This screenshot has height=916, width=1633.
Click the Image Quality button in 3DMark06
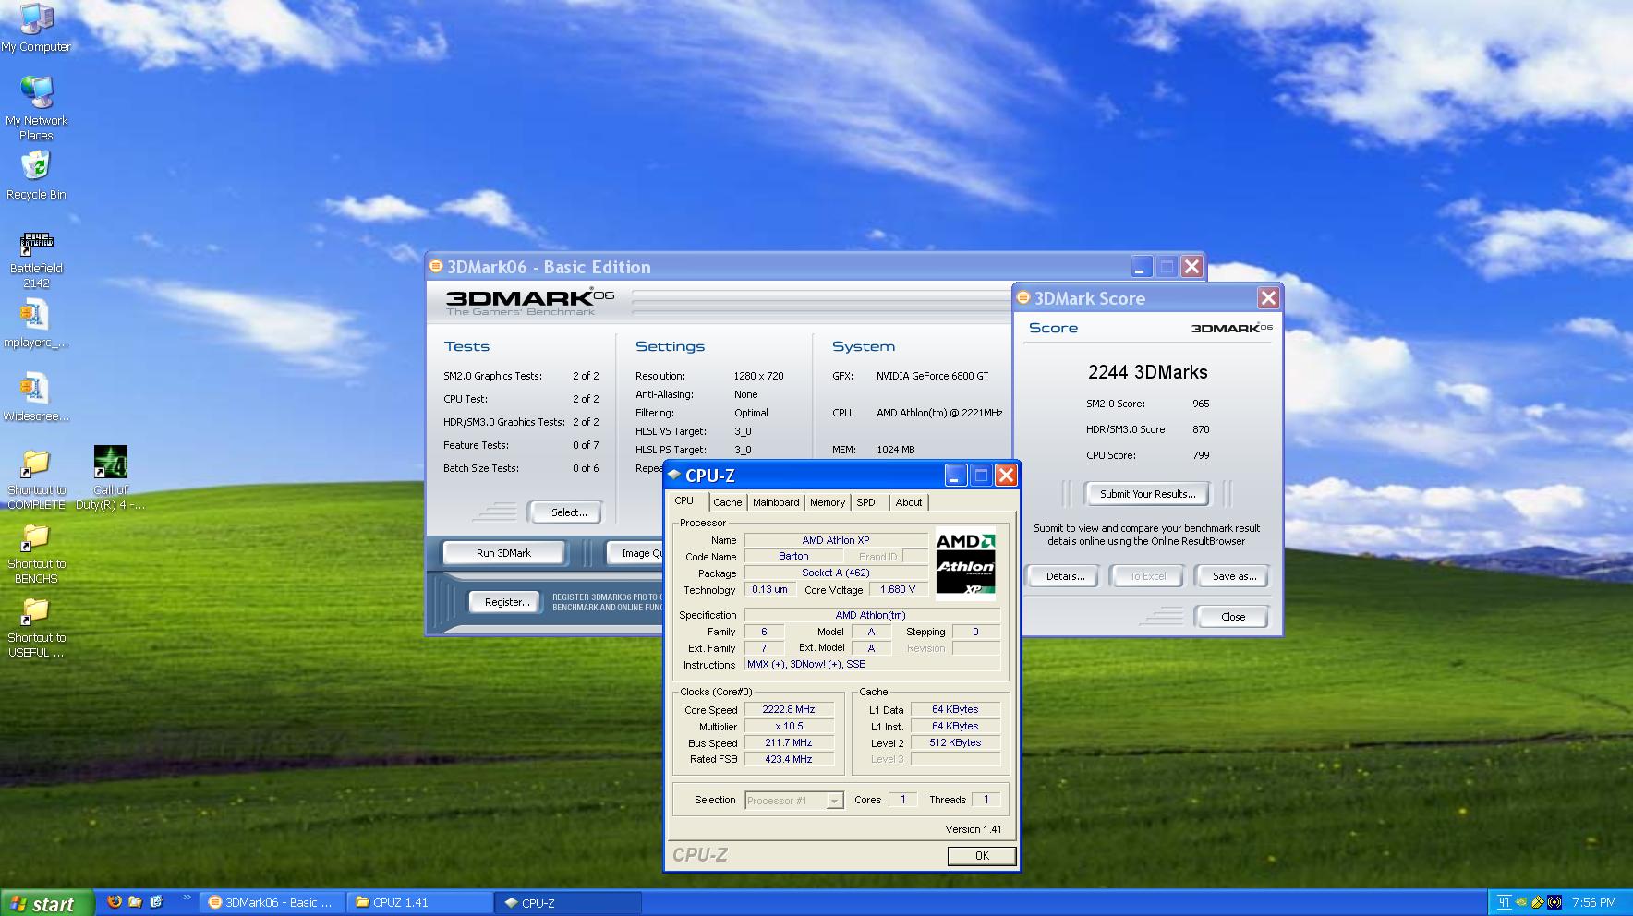(x=635, y=553)
